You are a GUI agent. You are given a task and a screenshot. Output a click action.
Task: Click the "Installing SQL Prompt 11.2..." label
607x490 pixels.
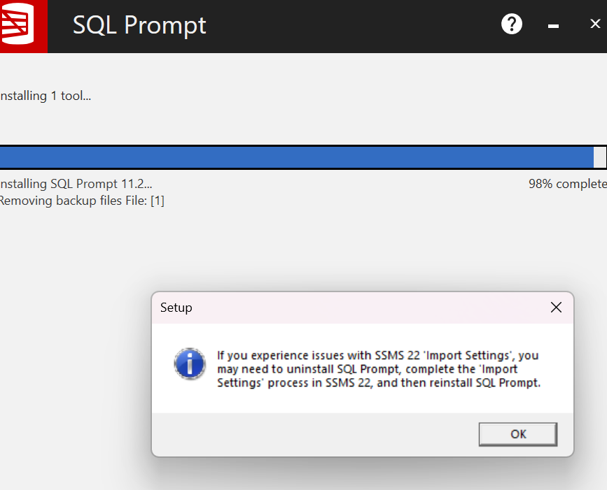(x=74, y=185)
